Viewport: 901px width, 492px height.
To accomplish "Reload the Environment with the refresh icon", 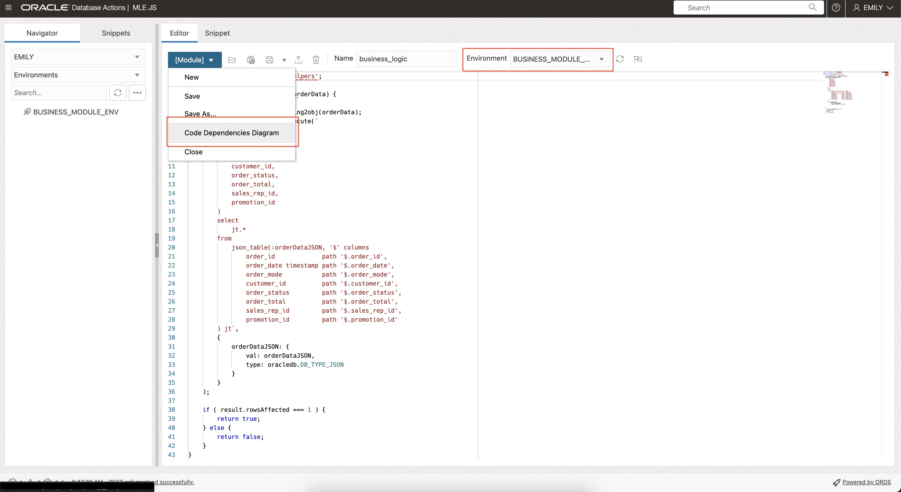I will pyautogui.click(x=620, y=59).
